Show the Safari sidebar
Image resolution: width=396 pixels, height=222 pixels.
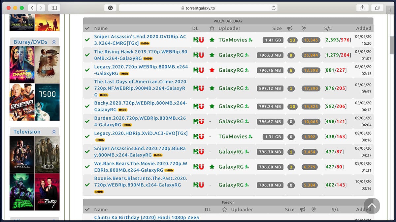pos(54,8)
